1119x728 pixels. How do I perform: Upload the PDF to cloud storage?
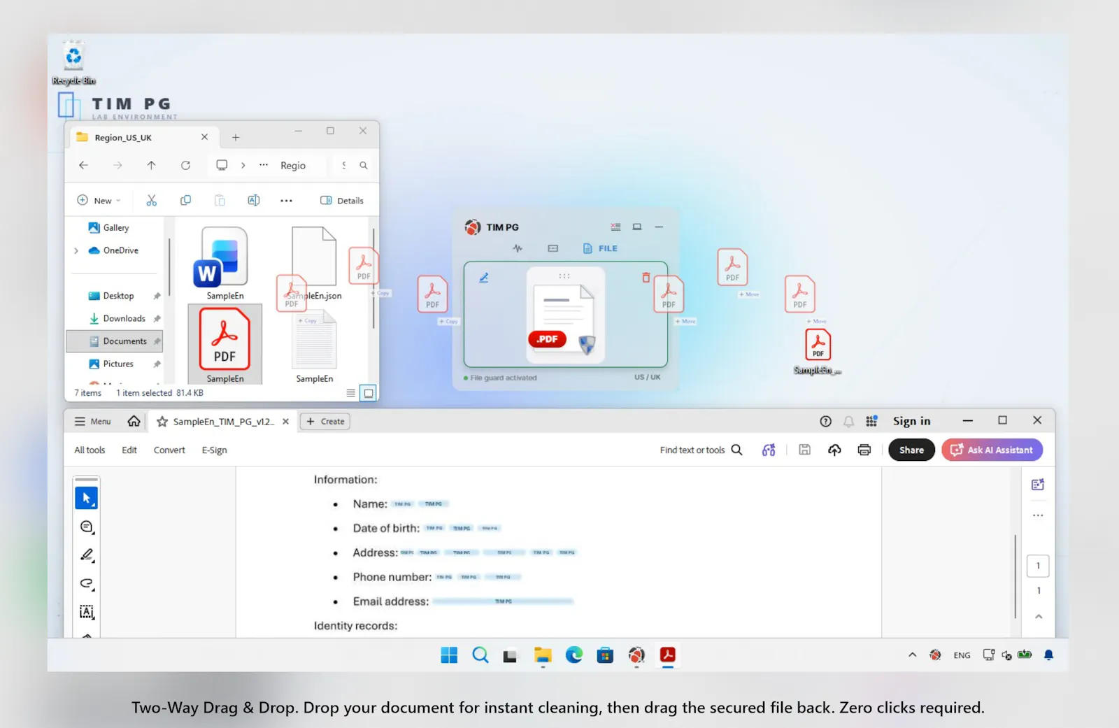[834, 450]
